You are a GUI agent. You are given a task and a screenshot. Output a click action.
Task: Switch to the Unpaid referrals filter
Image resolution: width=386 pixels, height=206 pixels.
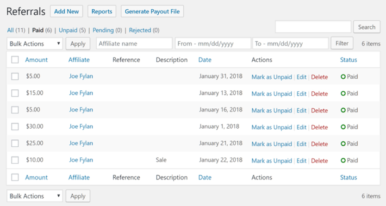tap(68, 30)
